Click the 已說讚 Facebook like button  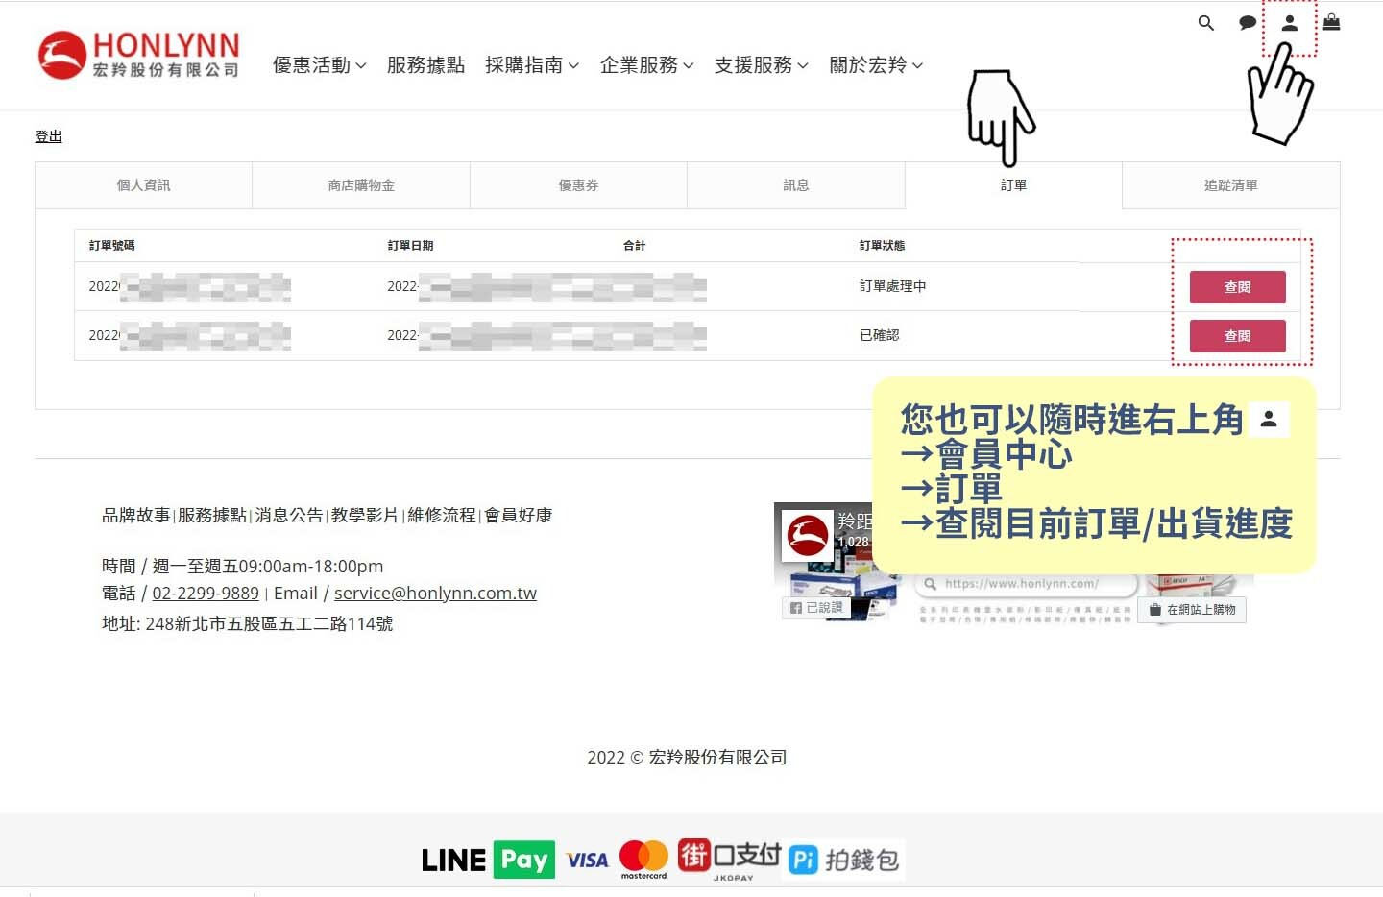[816, 608]
